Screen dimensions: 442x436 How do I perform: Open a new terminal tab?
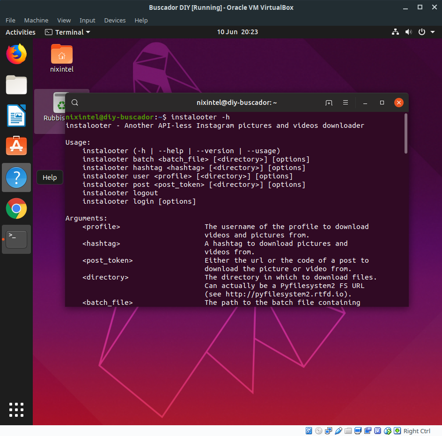[x=329, y=103]
